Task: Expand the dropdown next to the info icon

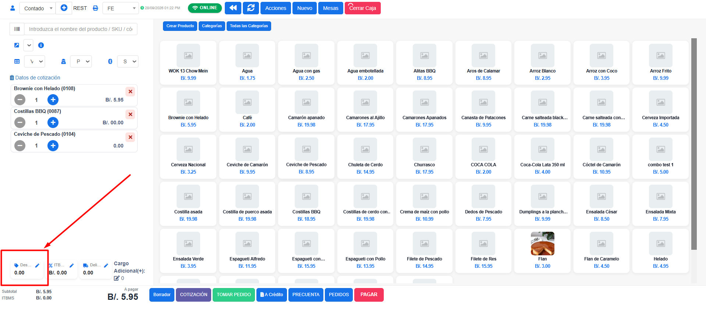Action: tap(29, 45)
